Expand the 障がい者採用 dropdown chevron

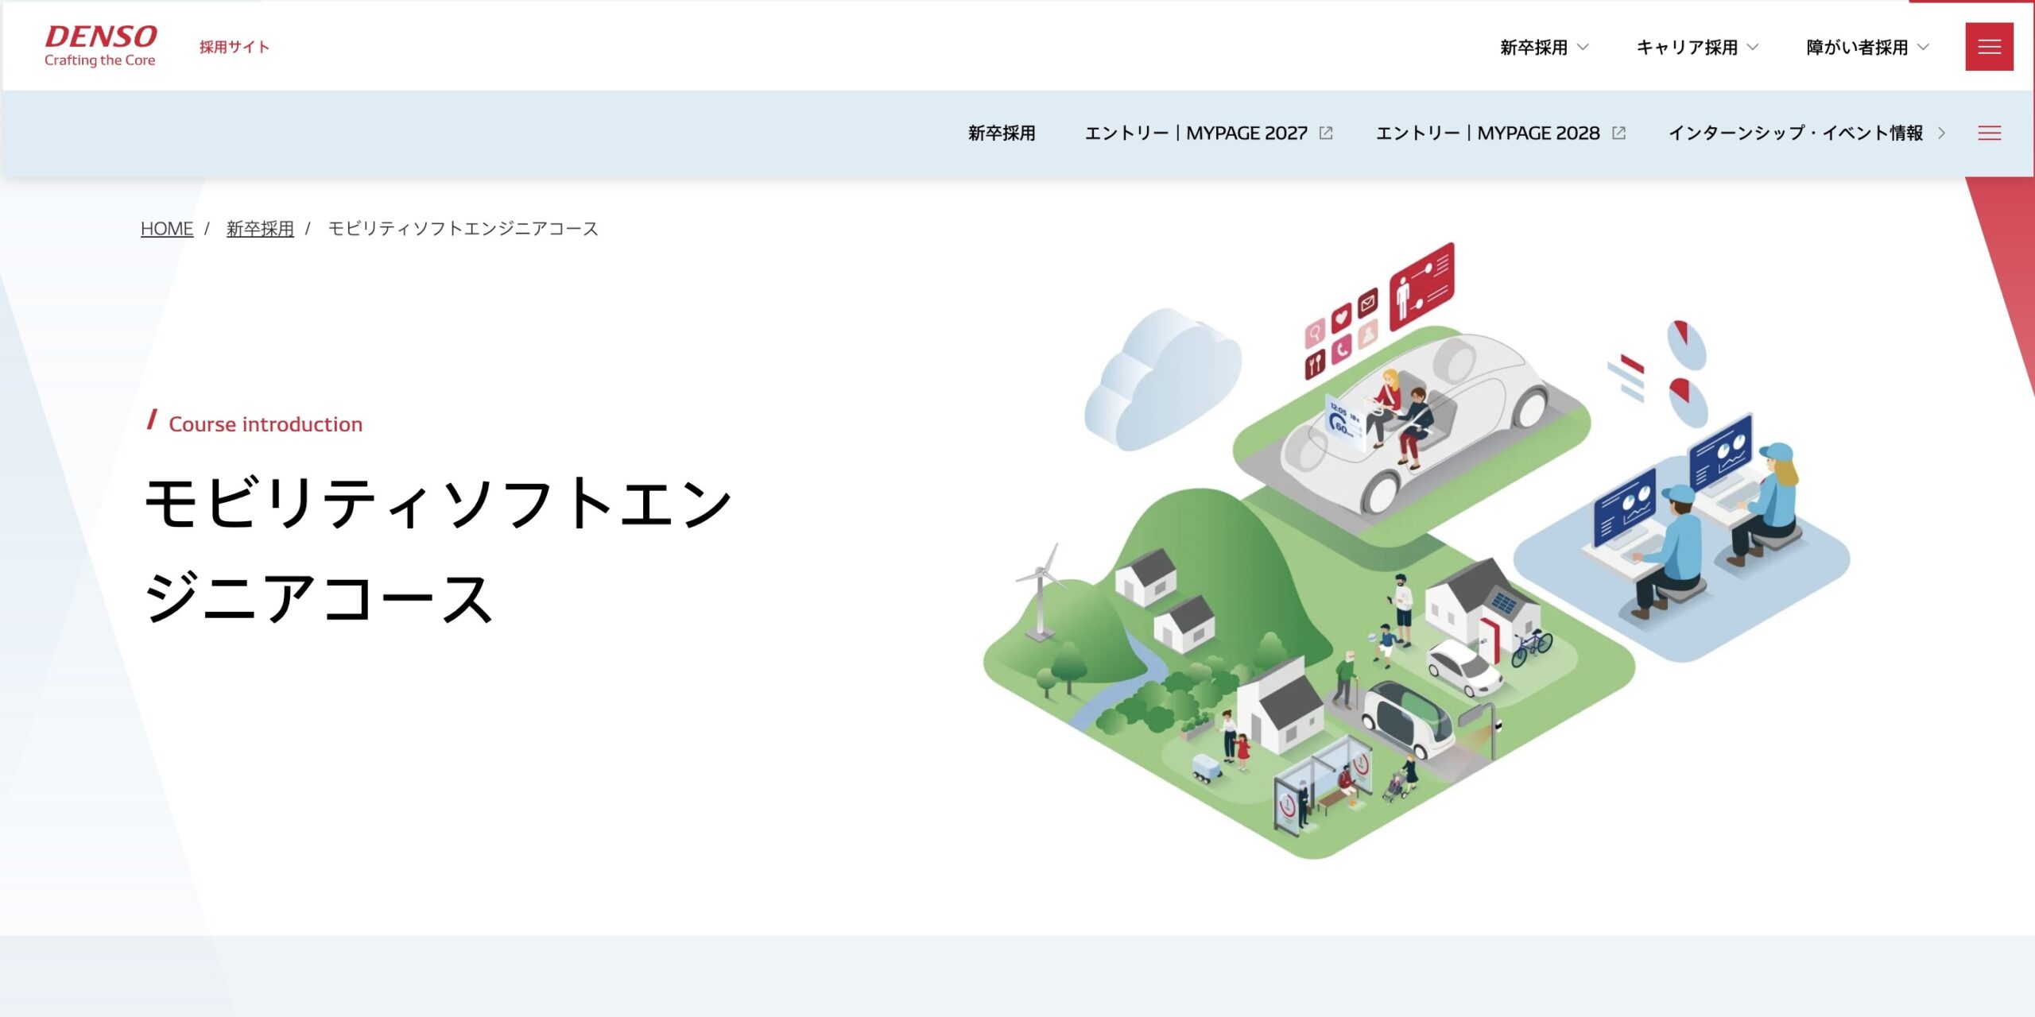coord(1923,47)
